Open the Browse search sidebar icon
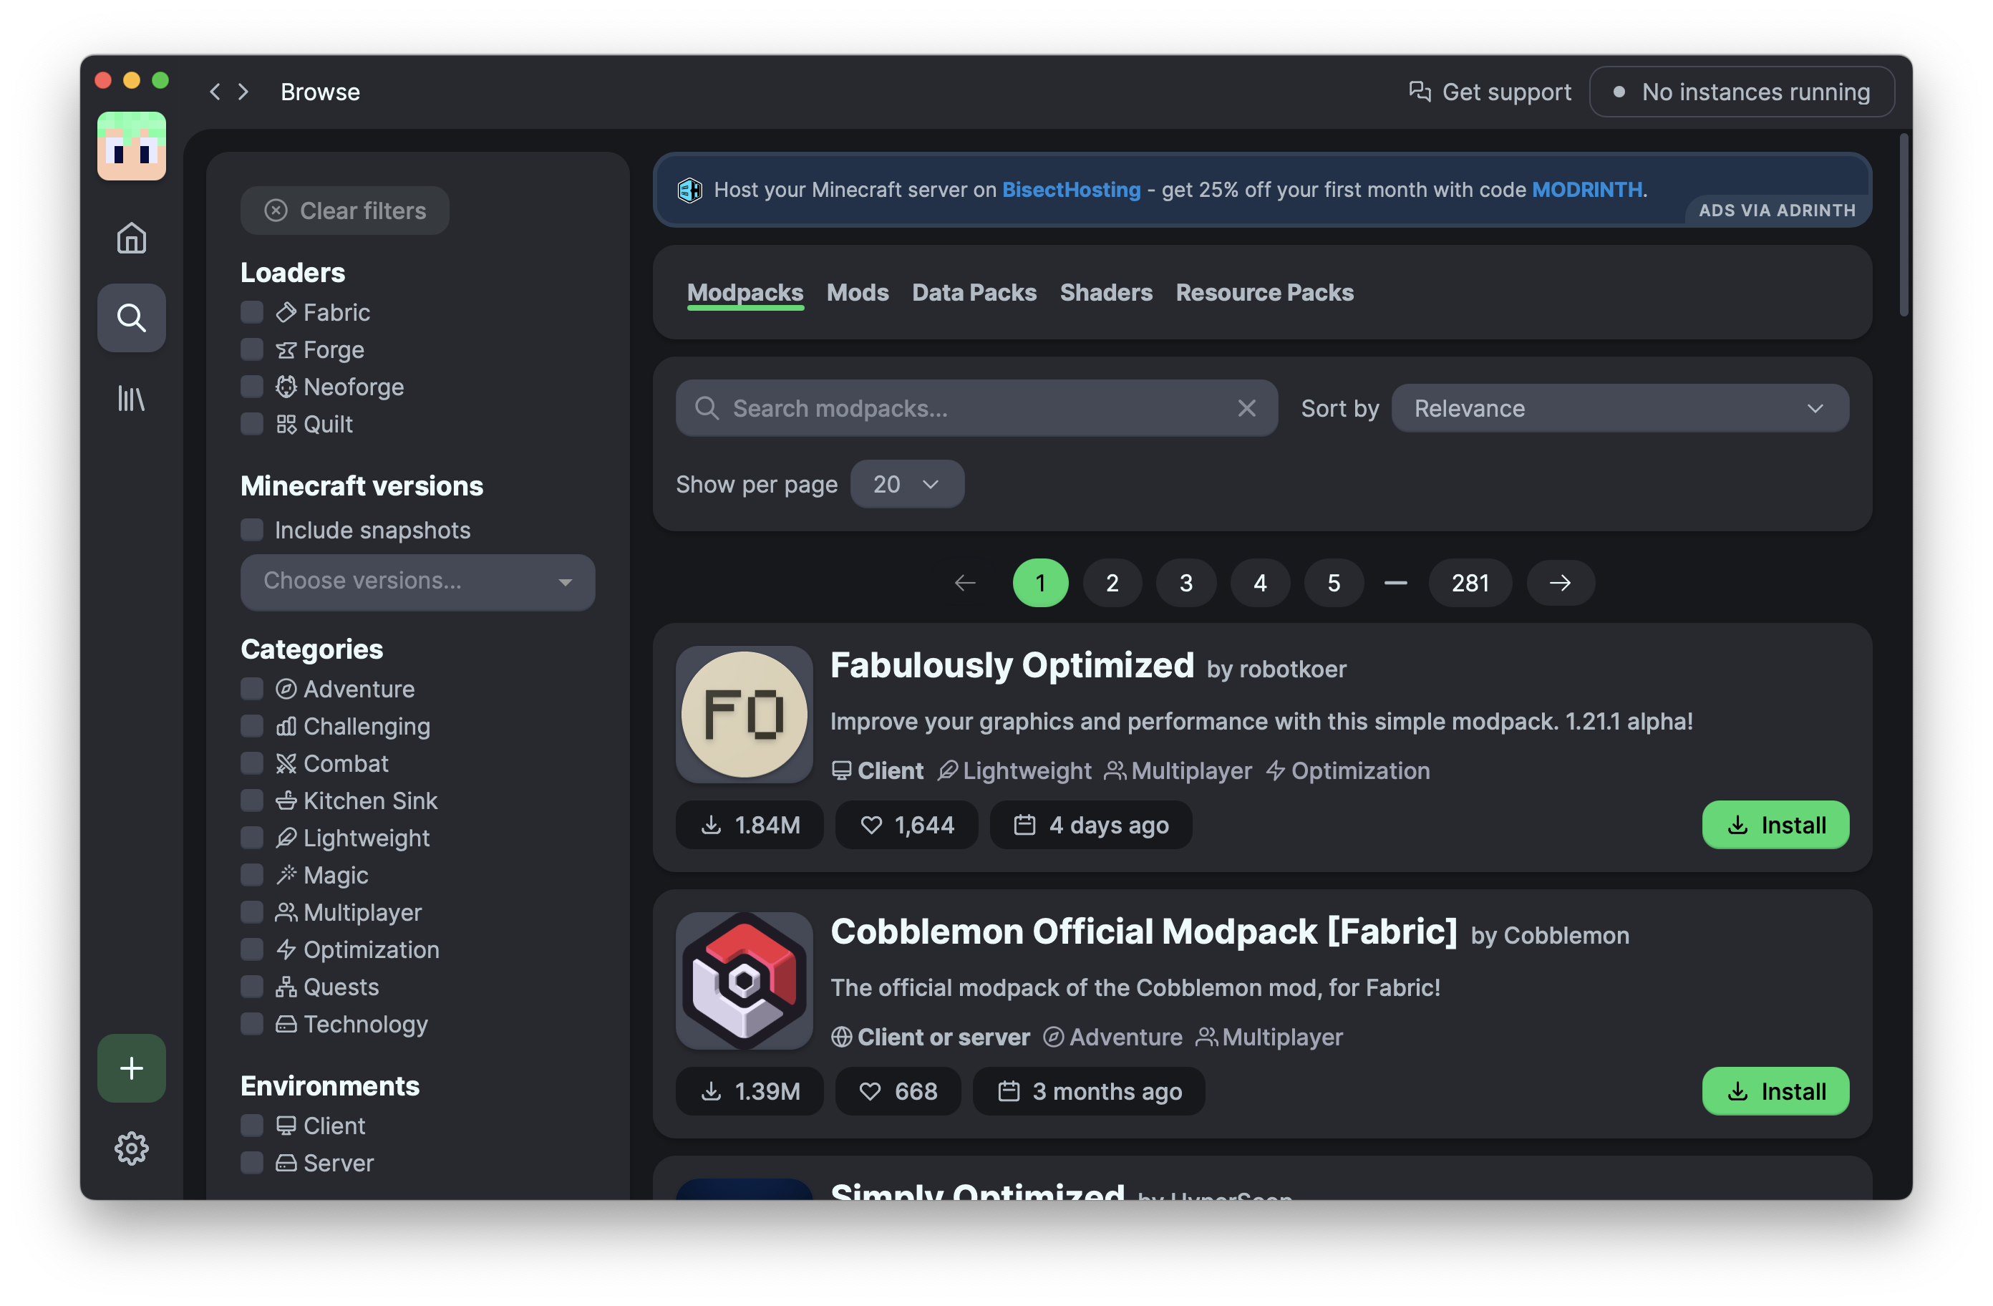 (x=132, y=317)
